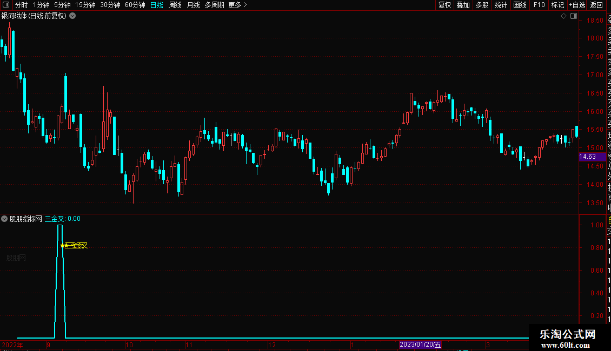
Task: Toggle the panel icon left of 分时
Action: click(x=6, y=5)
